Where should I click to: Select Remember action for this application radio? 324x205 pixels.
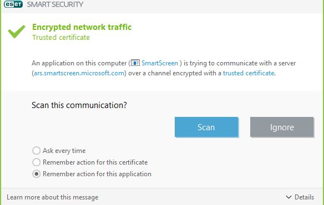tap(37, 174)
